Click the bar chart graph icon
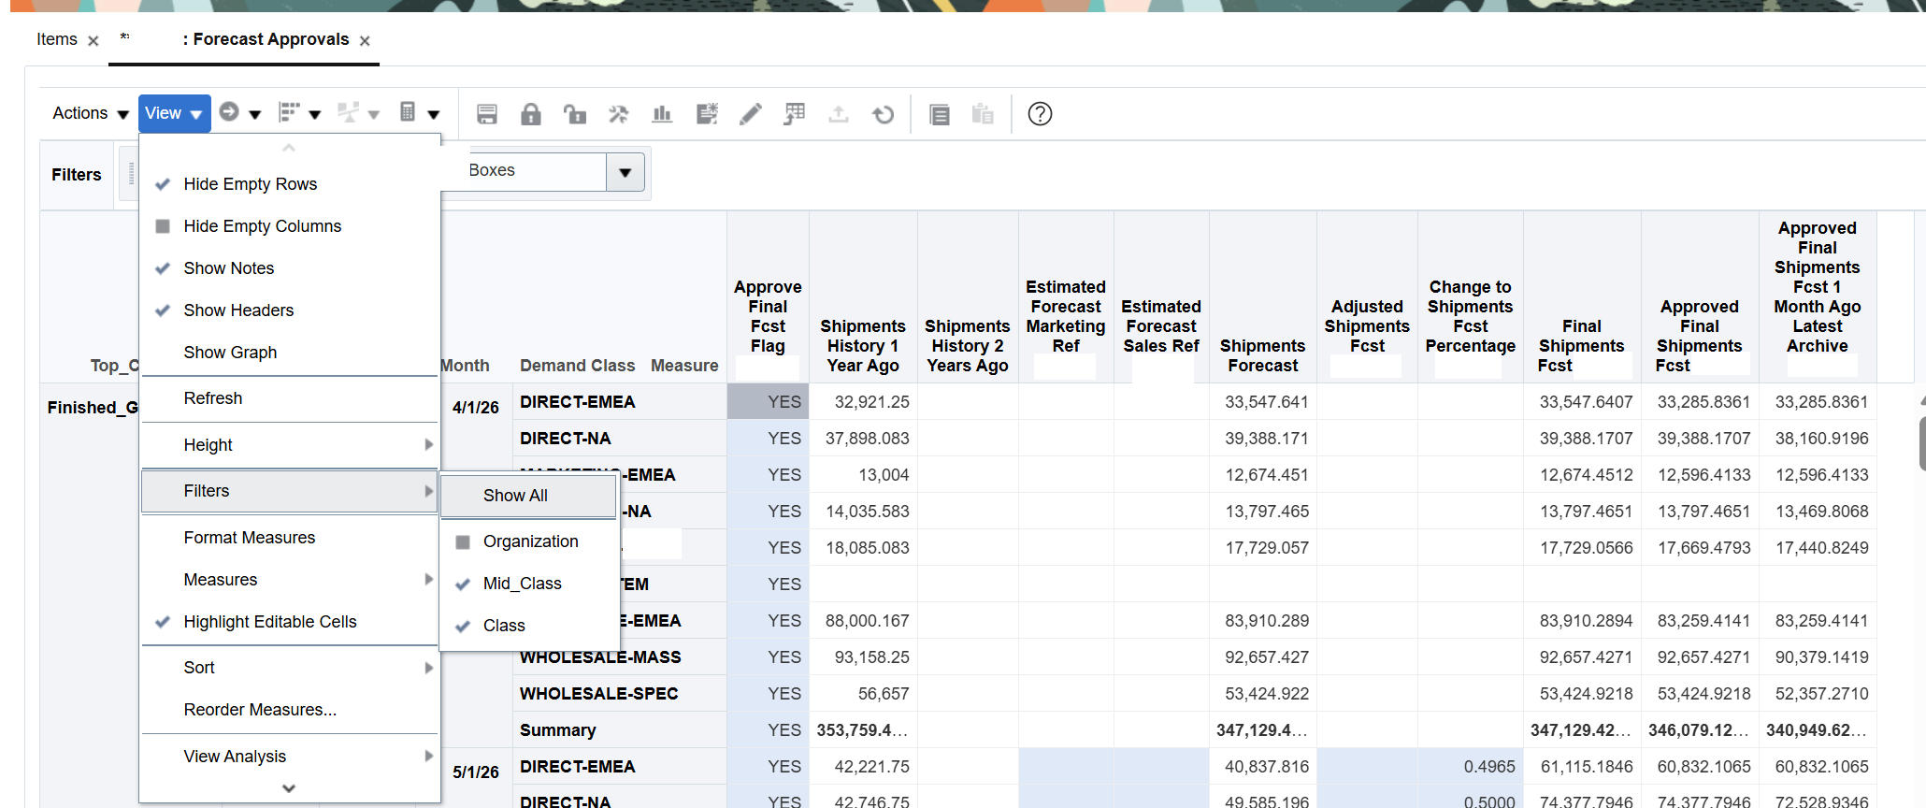Image resolution: width=1926 pixels, height=808 pixels. pos(662,114)
